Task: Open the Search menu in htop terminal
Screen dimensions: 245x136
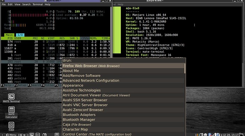Action: click(x=26, y=4)
